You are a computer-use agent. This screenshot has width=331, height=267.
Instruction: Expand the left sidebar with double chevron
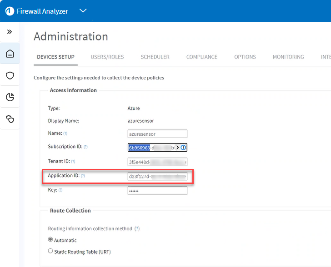coord(10,32)
